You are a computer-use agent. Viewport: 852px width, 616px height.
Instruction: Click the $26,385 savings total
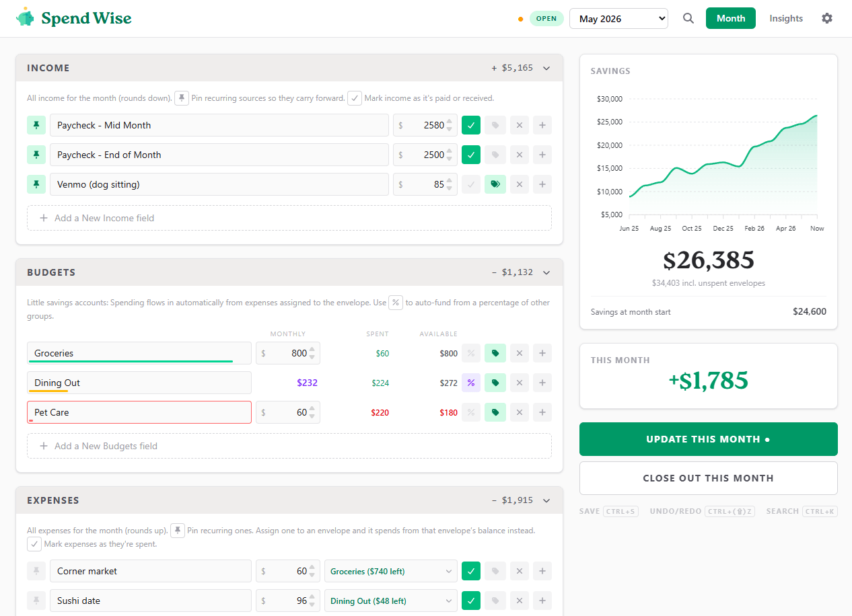coord(709,260)
